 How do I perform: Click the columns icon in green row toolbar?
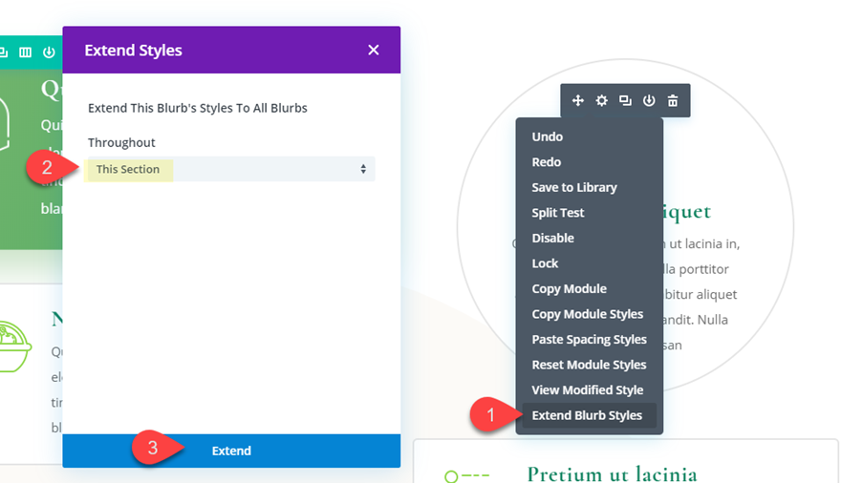(26, 52)
